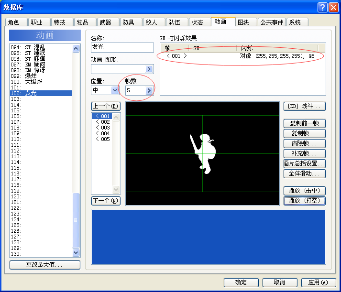The height and width of the screenshot is (292, 341).
Task: Switch to the 队伍 tab
Action: click(177, 22)
